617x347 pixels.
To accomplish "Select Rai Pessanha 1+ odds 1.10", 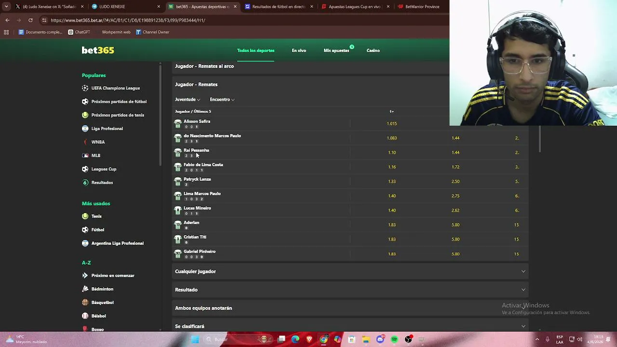I will pos(392,153).
